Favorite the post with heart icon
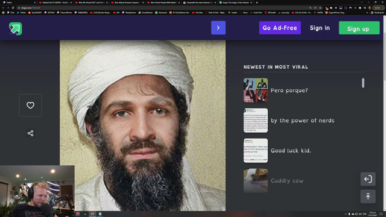Screen dimensions: 386x217 [x=30, y=105]
